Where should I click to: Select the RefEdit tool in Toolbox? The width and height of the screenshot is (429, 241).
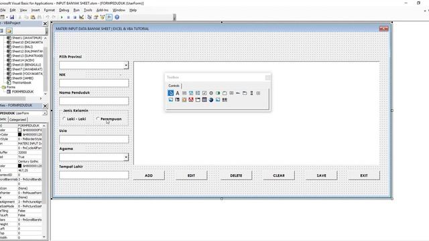click(x=177, y=100)
